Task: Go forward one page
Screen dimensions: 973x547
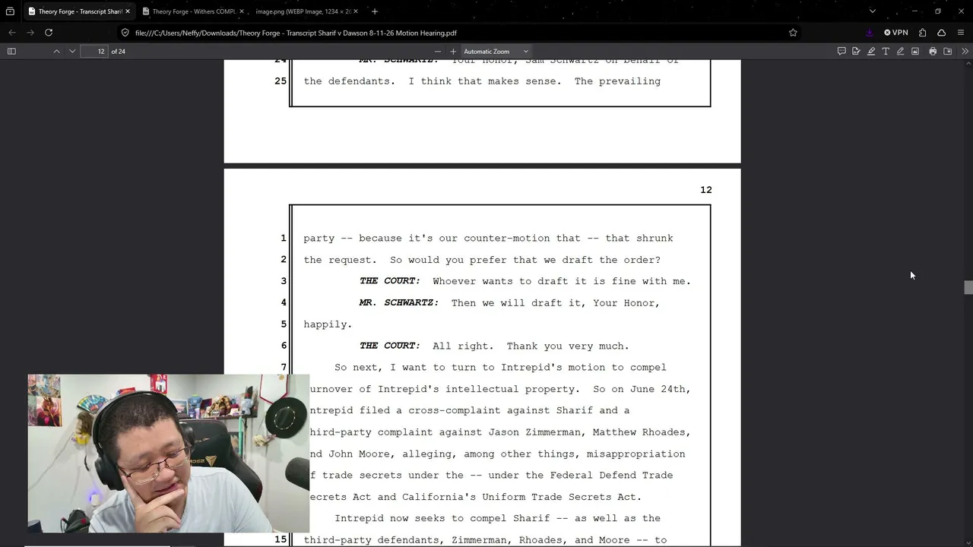Action: pos(30,33)
